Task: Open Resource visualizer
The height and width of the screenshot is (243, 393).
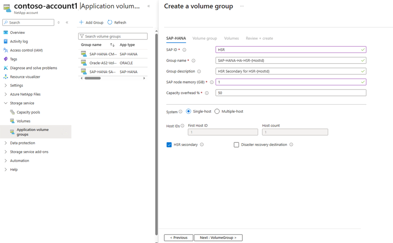Action: click(25, 77)
